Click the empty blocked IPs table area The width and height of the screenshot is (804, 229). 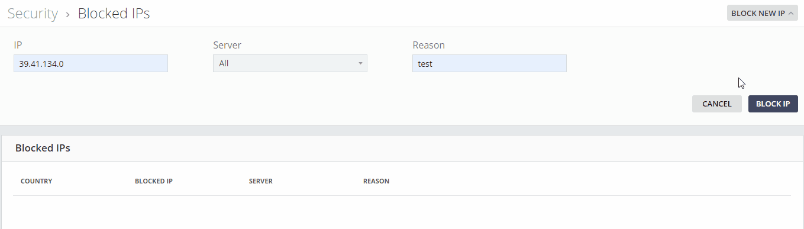pyautogui.click(x=402, y=212)
